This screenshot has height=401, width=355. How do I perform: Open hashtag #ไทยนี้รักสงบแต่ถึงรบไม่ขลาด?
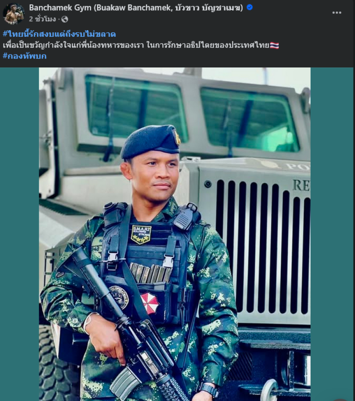59,34
